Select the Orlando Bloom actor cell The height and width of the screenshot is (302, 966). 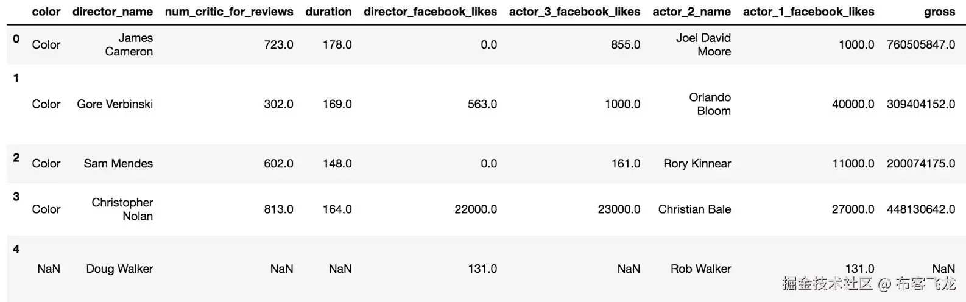tap(710, 104)
